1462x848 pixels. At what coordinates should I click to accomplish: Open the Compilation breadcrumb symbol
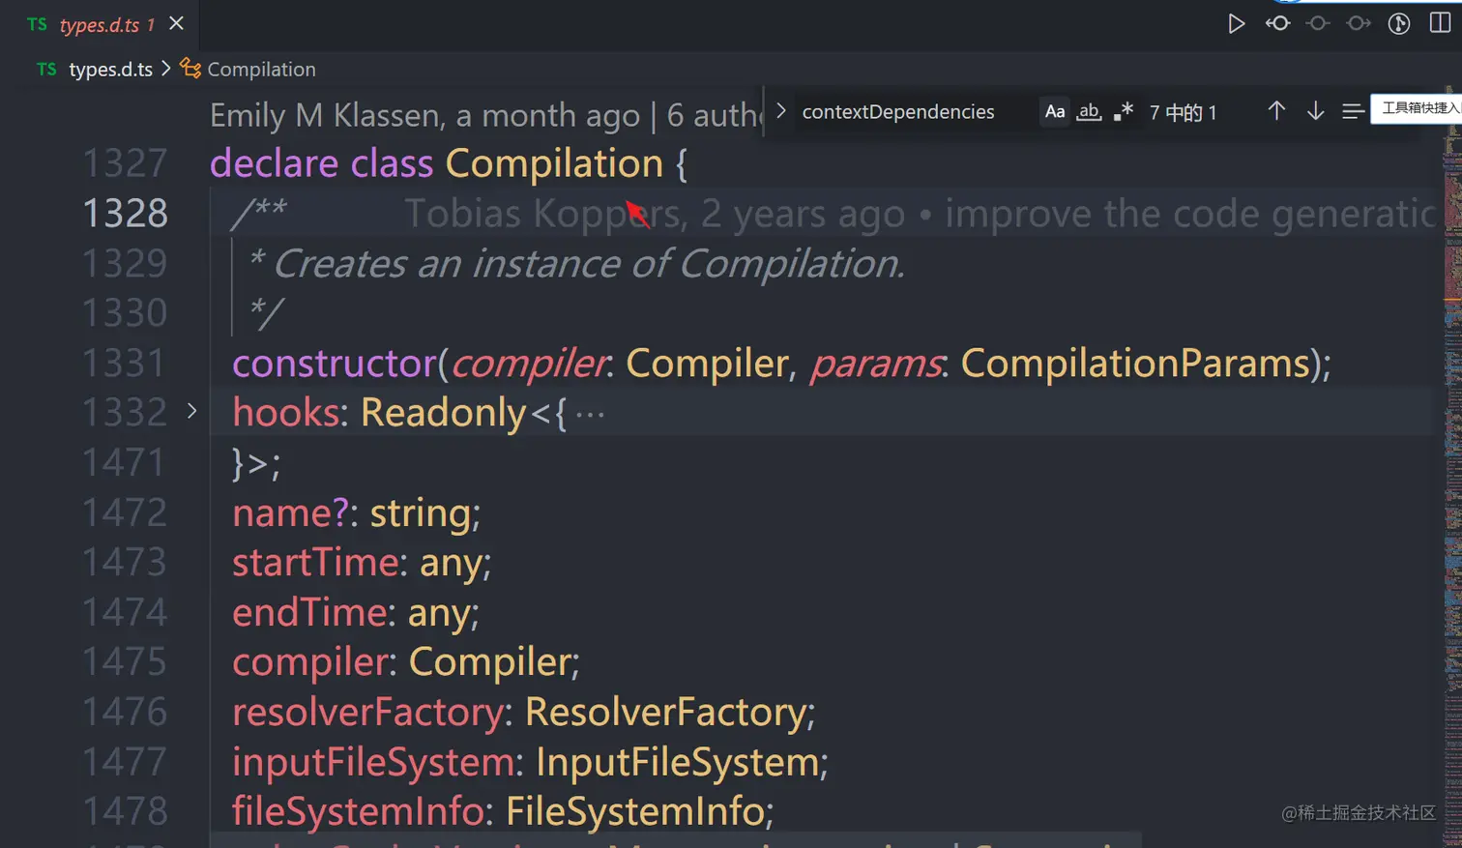coord(261,70)
